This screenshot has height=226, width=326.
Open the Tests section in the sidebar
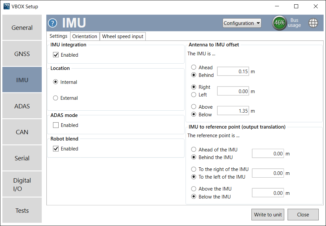22,210
